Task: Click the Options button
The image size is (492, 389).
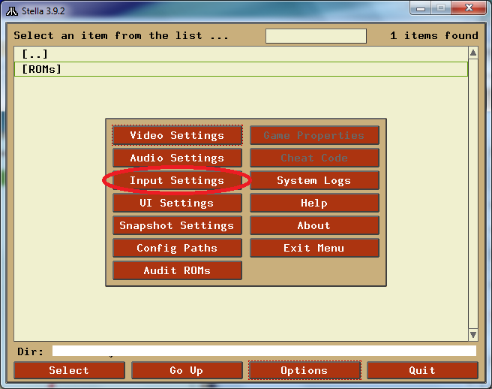Action: tap(304, 370)
